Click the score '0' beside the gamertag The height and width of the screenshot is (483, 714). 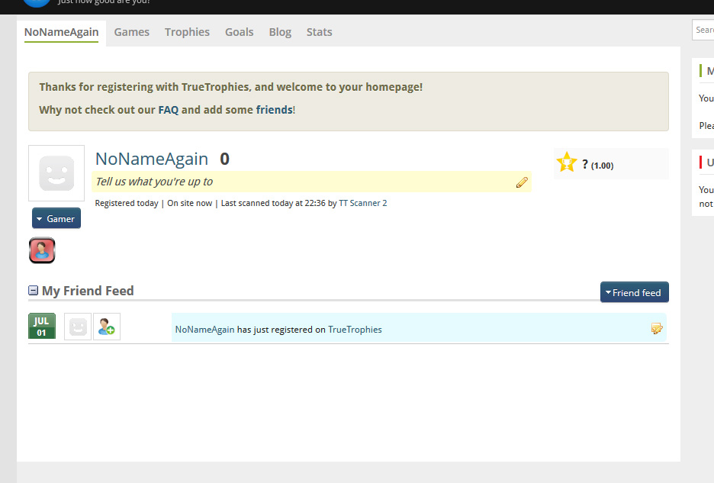click(x=224, y=159)
